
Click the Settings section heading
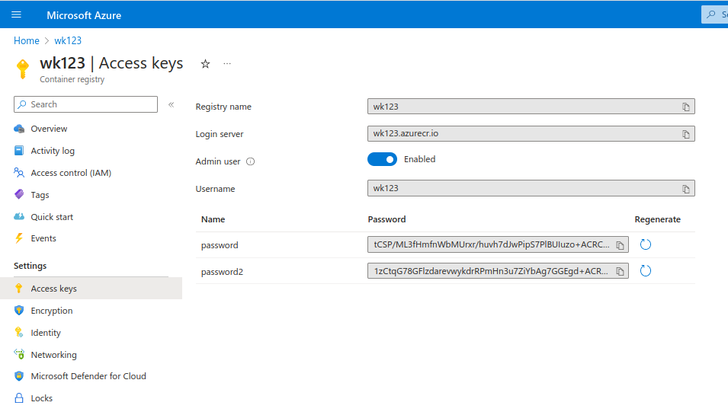point(30,266)
